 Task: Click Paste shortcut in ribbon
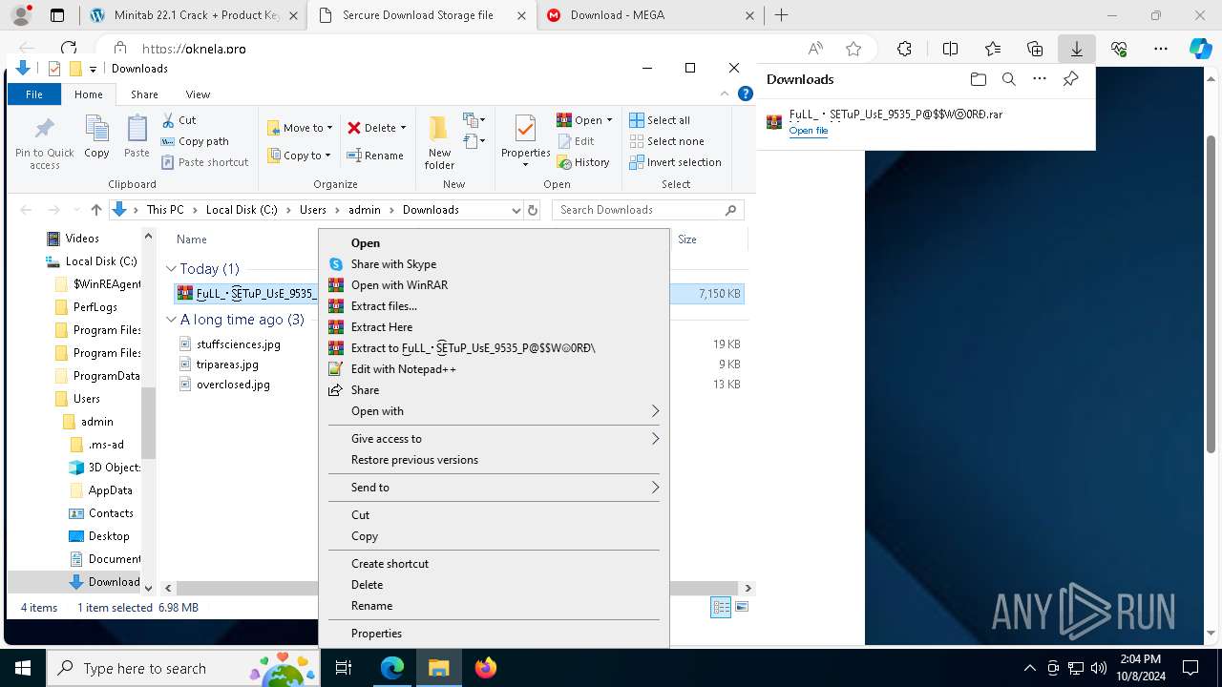point(205,162)
